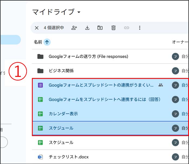
Task: Select the ビジネス関係 folder
Action: click(110, 71)
